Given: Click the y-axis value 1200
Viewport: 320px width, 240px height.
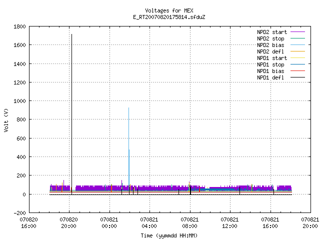Looking at the screenshot, I should pyautogui.click(x=19, y=82).
